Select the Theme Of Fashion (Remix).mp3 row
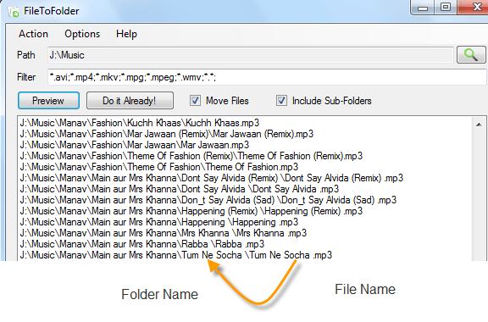Image resolution: width=488 pixels, height=322 pixels. click(191, 156)
